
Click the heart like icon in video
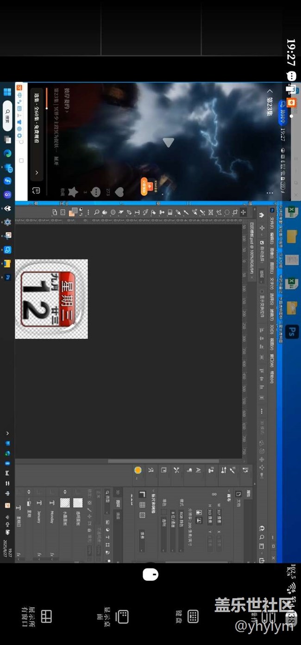[x=119, y=192]
